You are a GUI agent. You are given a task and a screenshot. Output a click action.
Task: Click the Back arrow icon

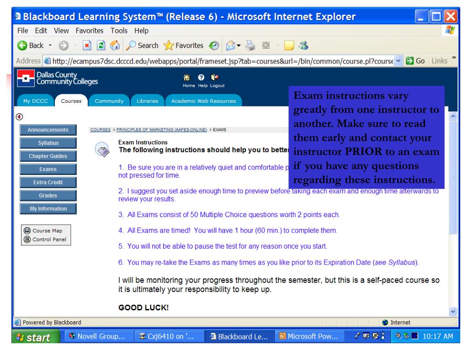(22, 45)
